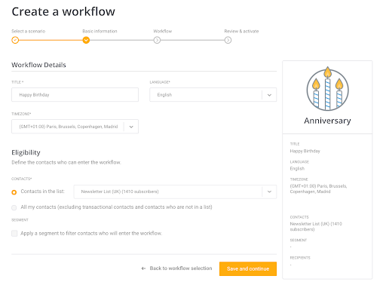The height and width of the screenshot is (288, 386).
Task: Open the Review & activate step label
Action: [241, 31]
